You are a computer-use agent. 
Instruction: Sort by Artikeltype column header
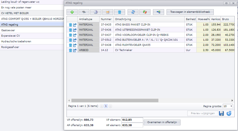click(89, 19)
